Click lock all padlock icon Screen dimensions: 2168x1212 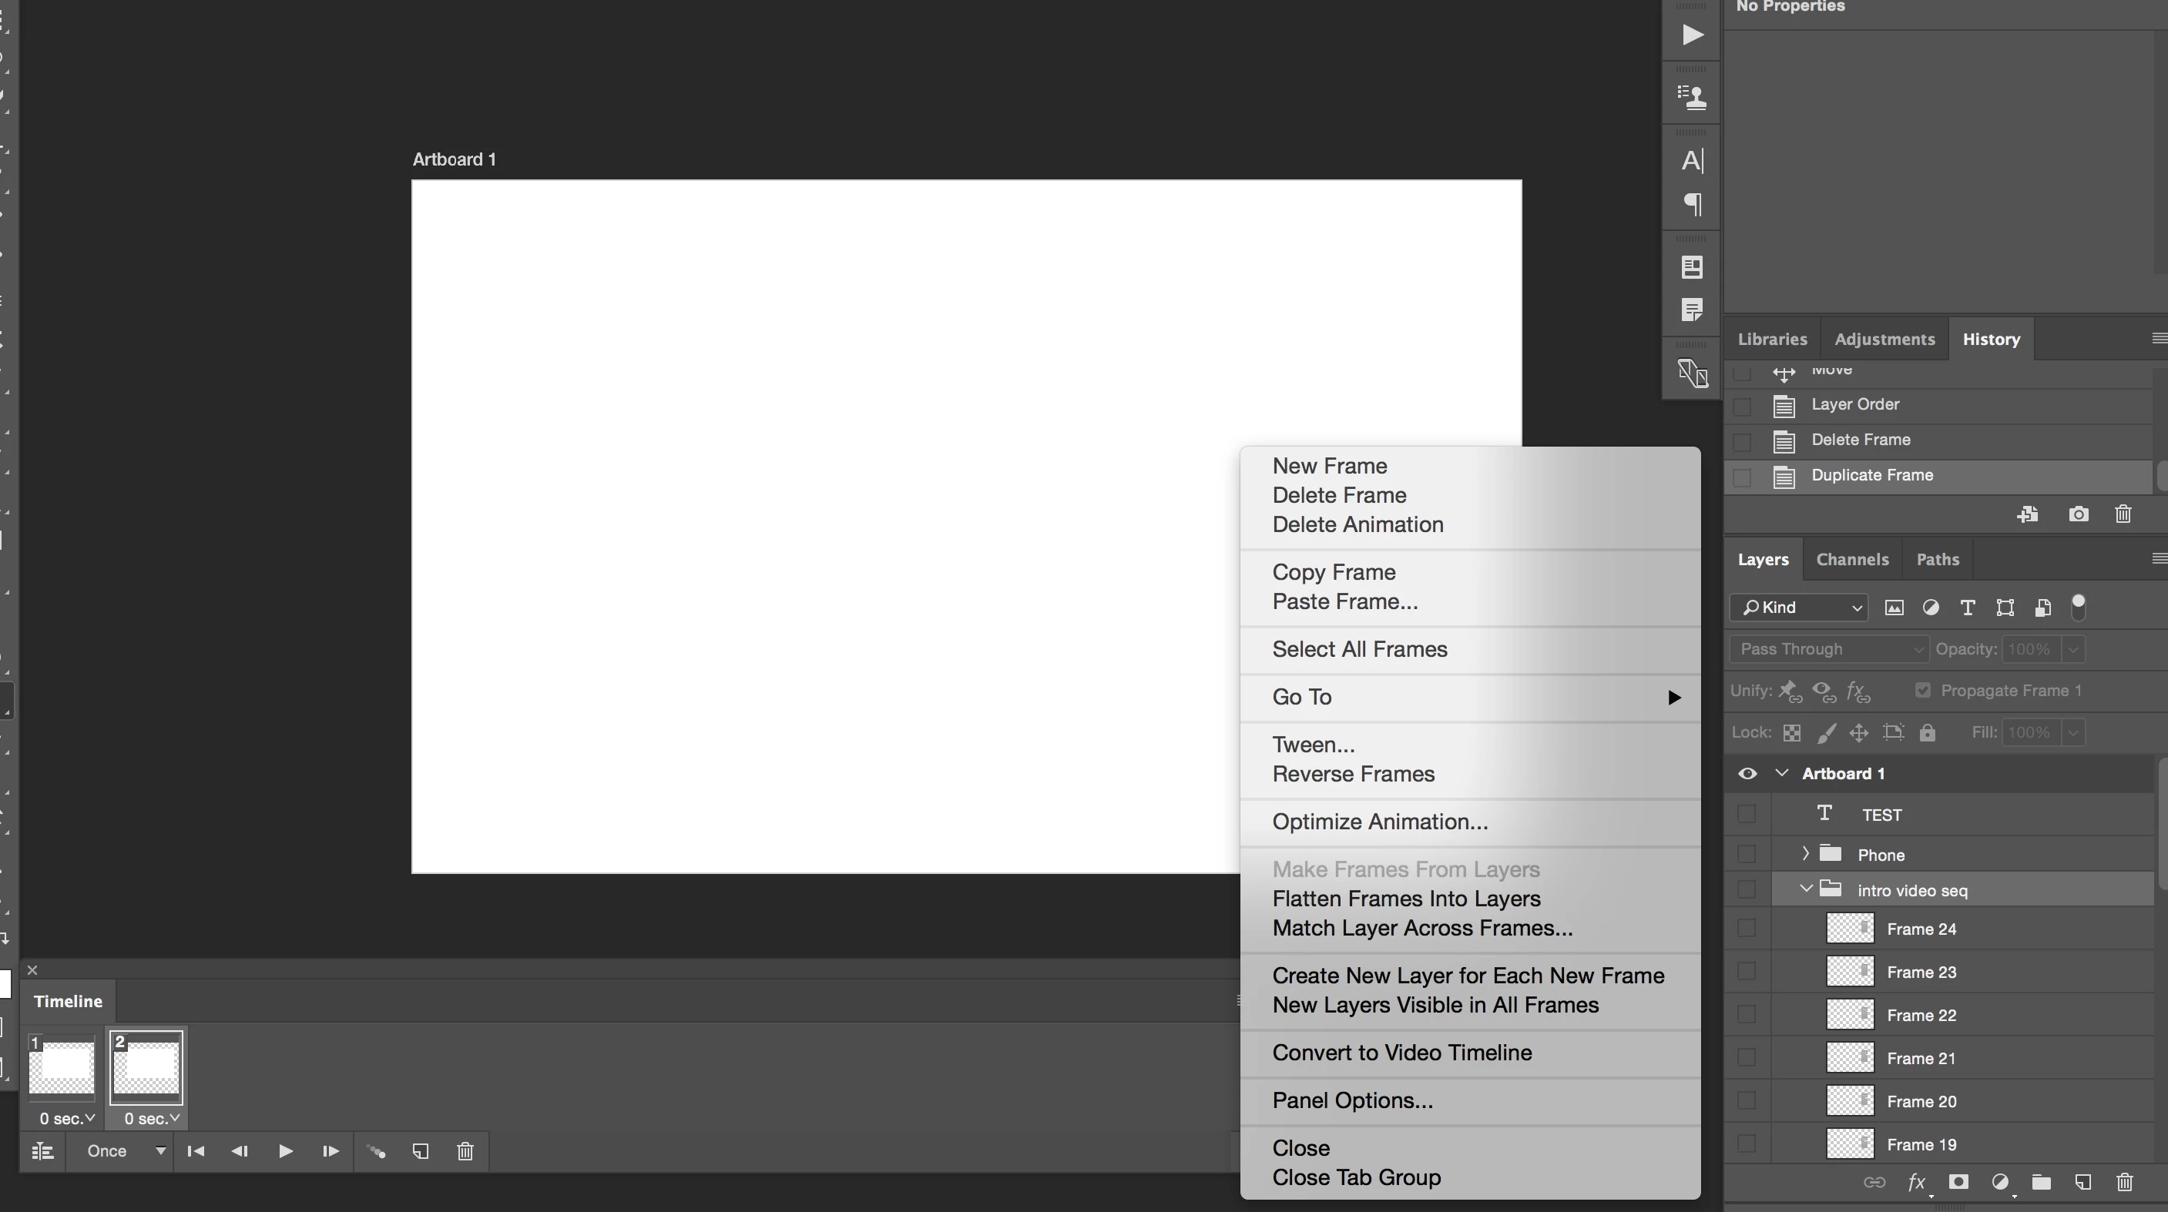(x=1928, y=732)
